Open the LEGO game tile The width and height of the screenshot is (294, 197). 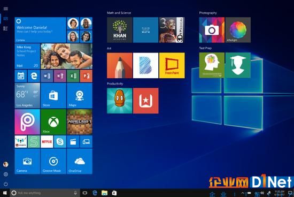(x=21, y=142)
